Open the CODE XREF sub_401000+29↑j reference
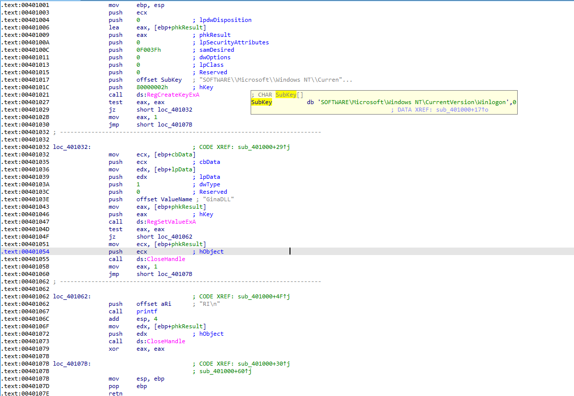The height and width of the screenshot is (396, 574). point(264,147)
